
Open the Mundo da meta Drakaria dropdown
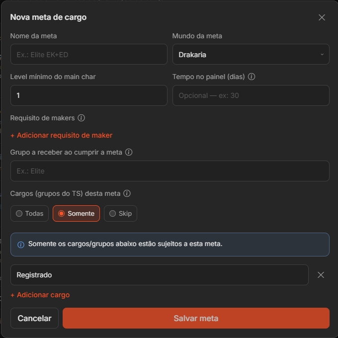(251, 54)
